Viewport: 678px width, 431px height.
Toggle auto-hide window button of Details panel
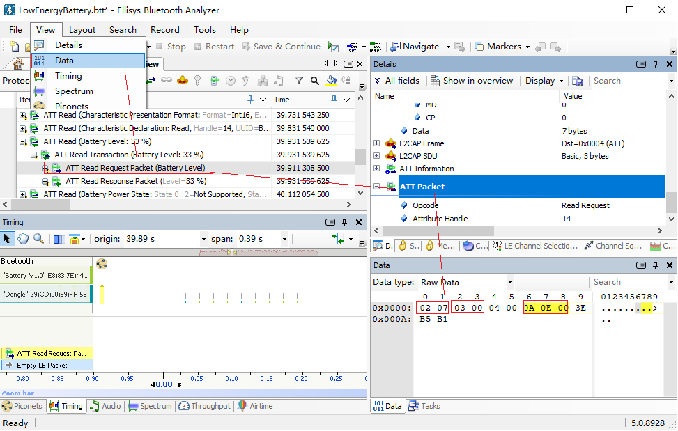(641, 64)
